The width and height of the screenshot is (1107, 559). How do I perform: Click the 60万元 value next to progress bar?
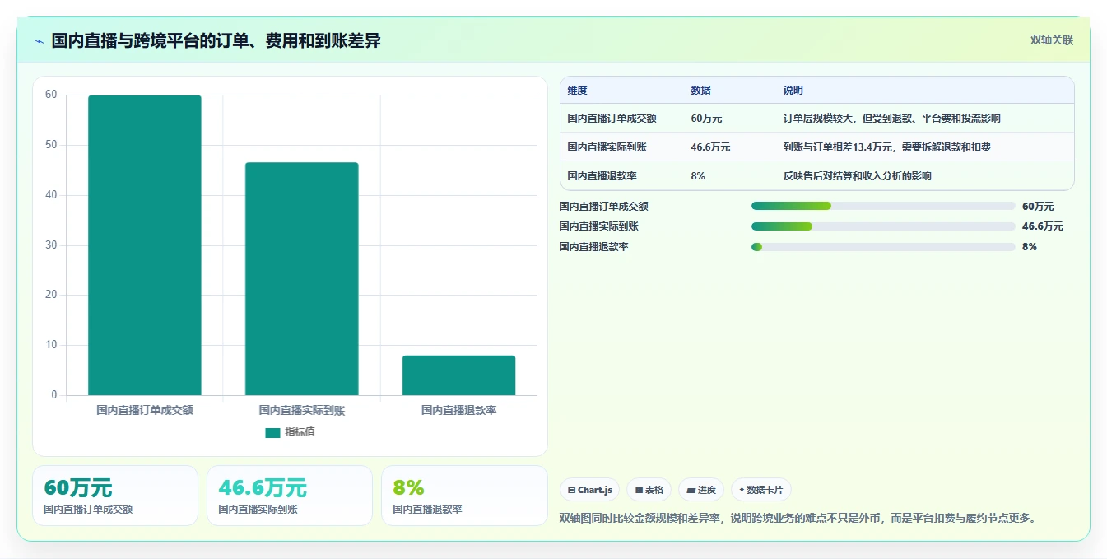1038,207
